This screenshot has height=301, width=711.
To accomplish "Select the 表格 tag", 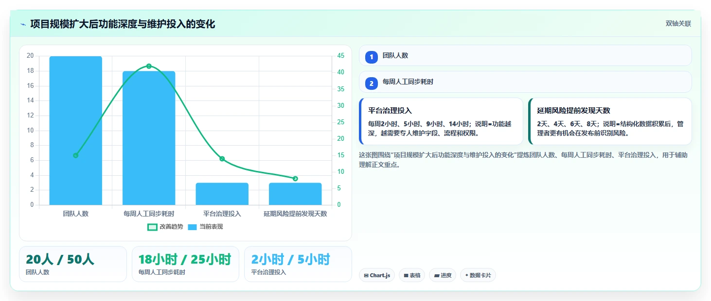I will 412,275.
